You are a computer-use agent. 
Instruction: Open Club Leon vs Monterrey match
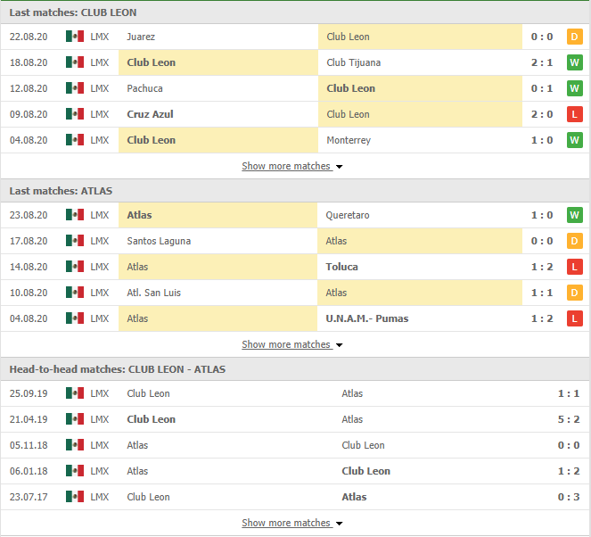[349, 140]
